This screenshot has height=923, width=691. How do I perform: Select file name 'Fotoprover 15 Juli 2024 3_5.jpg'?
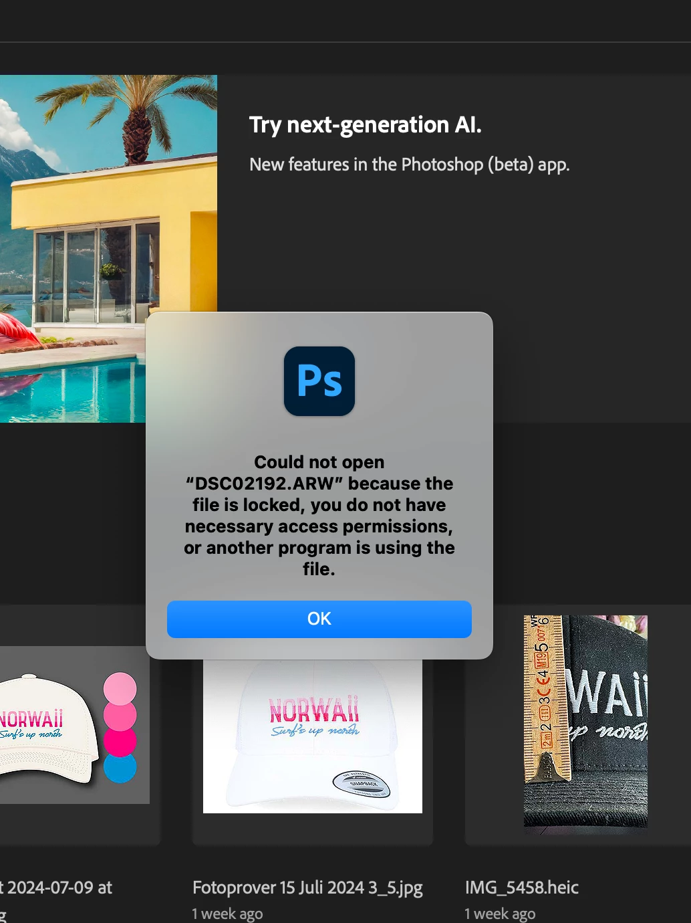tap(307, 888)
